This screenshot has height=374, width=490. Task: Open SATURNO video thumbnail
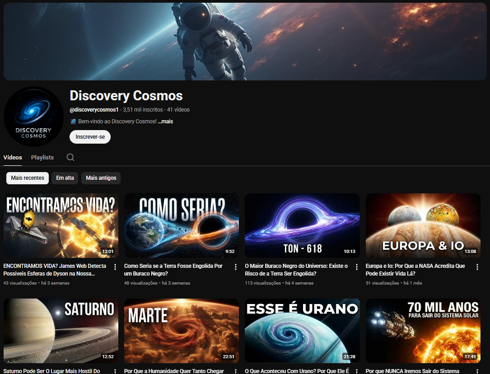pyautogui.click(x=61, y=331)
